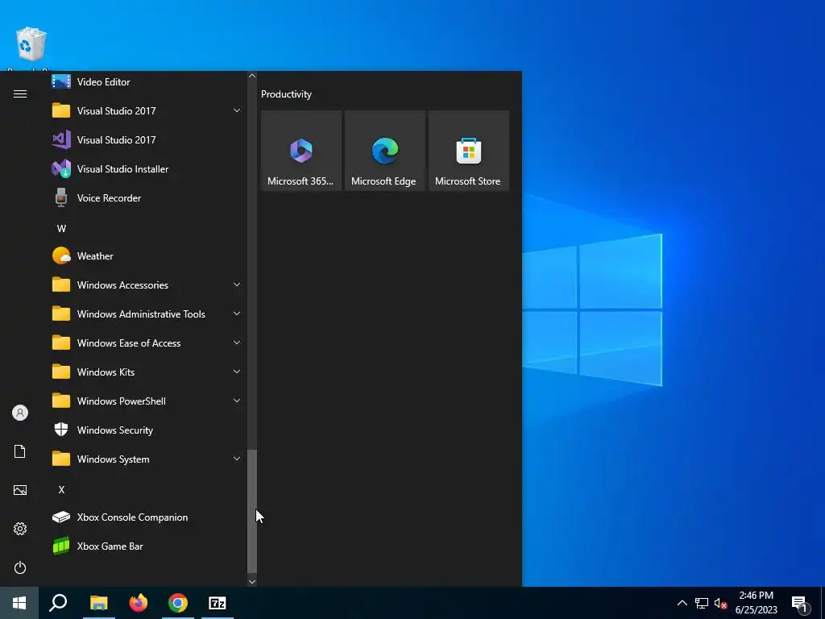This screenshot has width=825, height=619.
Task: Show hidden tray icons chevron
Action: tap(682, 603)
